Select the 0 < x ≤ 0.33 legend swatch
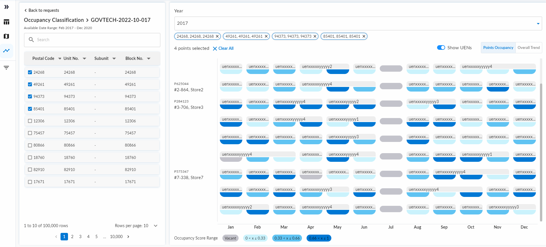546x247 pixels. pyautogui.click(x=255, y=238)
